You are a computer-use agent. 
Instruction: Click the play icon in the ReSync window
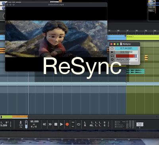(x=112, y=52)
